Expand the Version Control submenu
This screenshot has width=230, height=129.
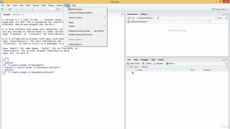point(86,18)
